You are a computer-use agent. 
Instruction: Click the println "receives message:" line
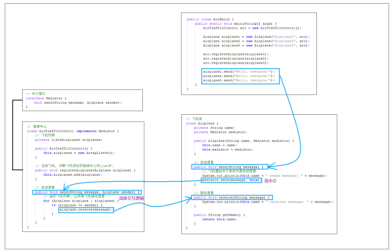pos(268,202)
